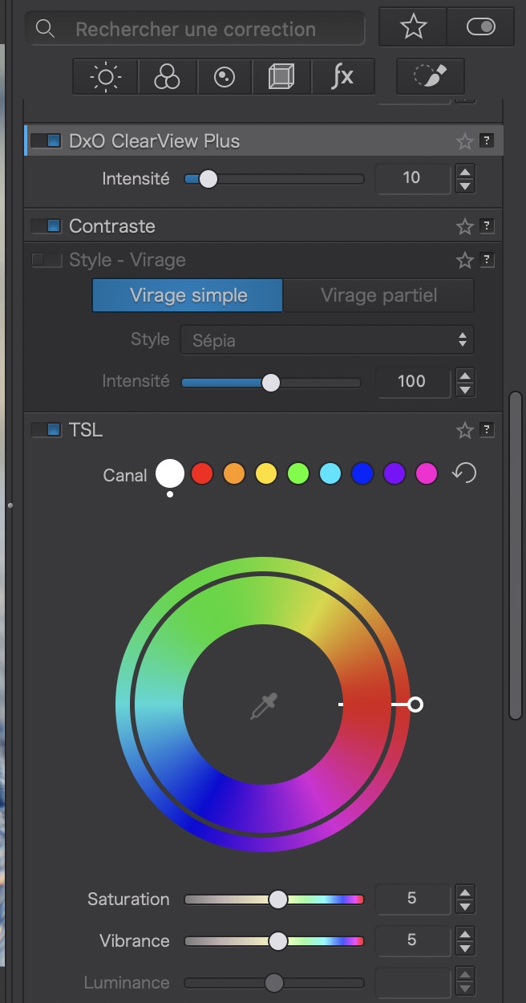The width and height of the screenshot is (526, 1003).
Task: Enable the Style - Virage correction
Action: 47,260
